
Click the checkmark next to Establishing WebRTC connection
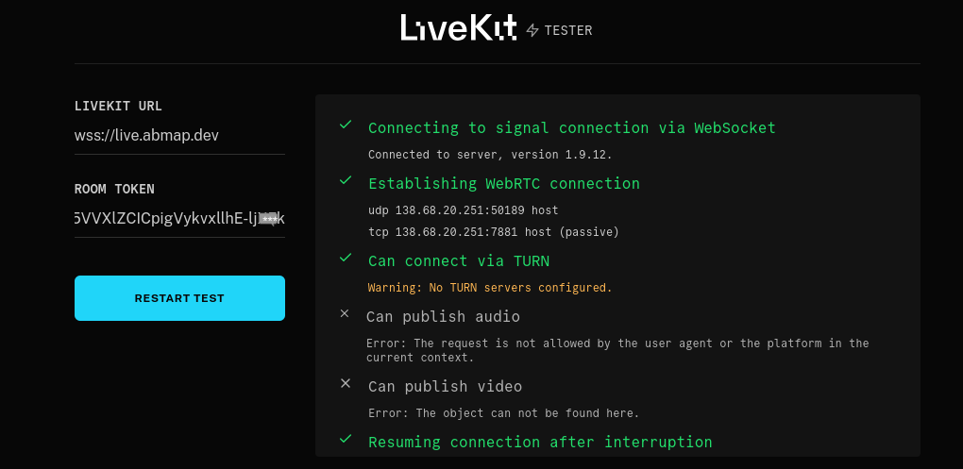point(346,180)
